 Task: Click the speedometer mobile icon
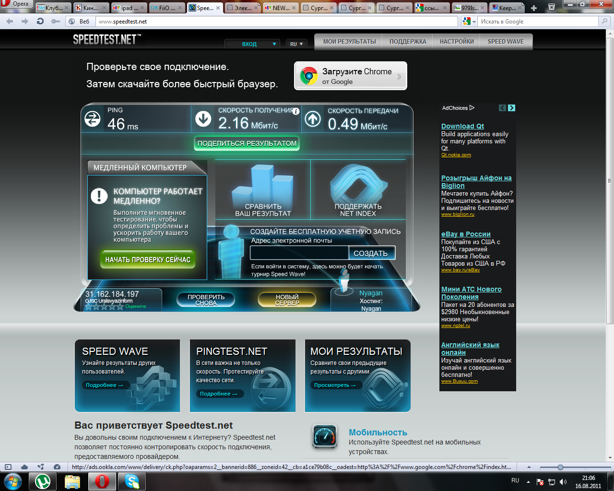(x=325, y=436)
